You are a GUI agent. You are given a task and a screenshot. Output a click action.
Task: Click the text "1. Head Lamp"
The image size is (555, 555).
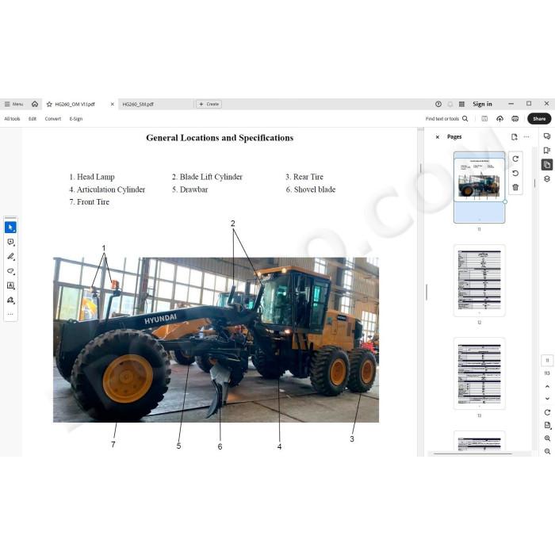pos(92,177)
